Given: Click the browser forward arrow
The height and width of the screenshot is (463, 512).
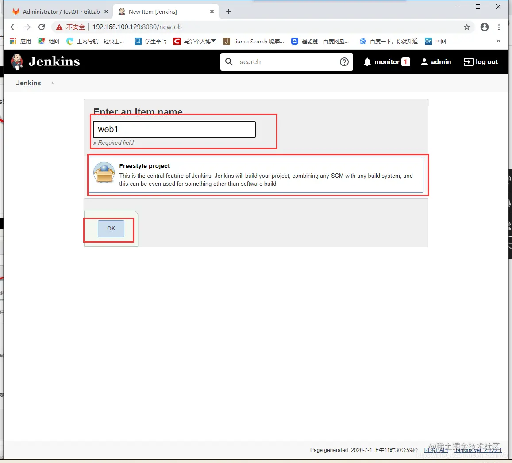Looking at the screenshot, I should [x=27, y=27].
